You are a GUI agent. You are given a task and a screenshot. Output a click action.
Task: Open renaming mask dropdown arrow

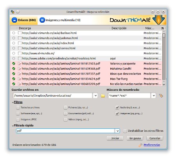tap(154, 95)
